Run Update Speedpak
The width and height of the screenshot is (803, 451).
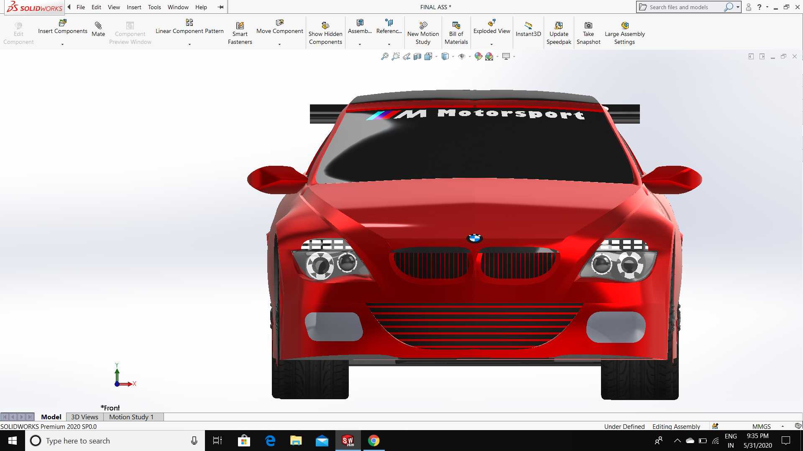pos(558,33)
